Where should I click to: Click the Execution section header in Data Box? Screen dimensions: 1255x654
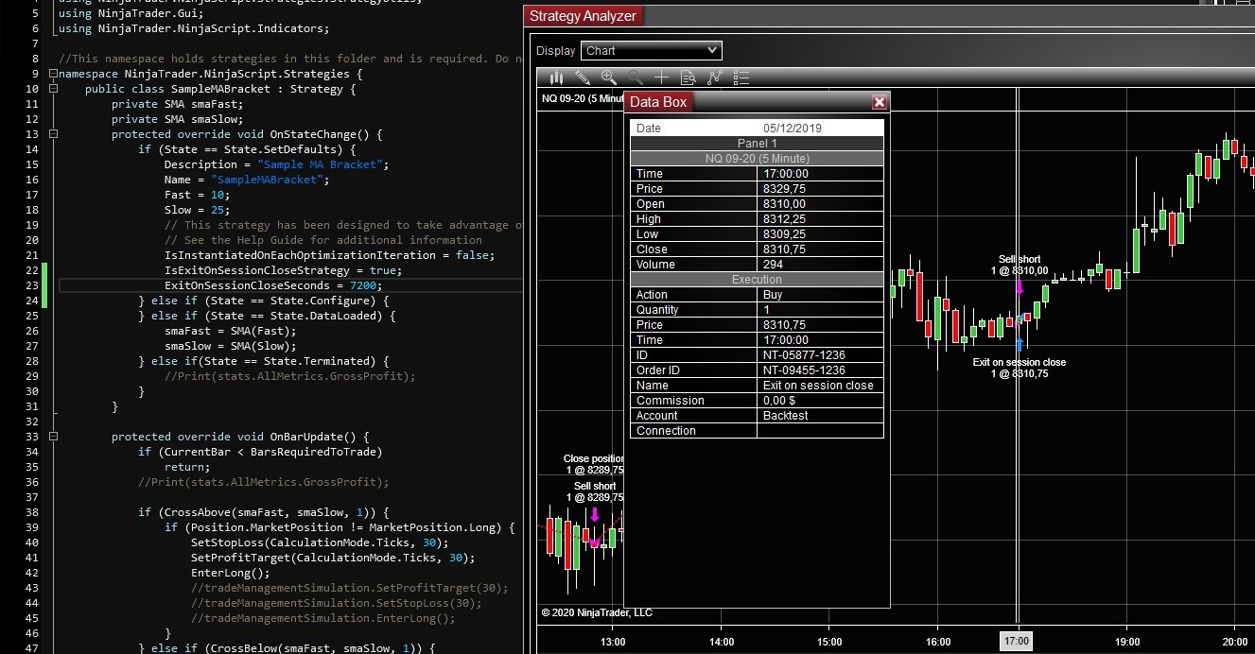pyautogui.click(x=757, y=280)
